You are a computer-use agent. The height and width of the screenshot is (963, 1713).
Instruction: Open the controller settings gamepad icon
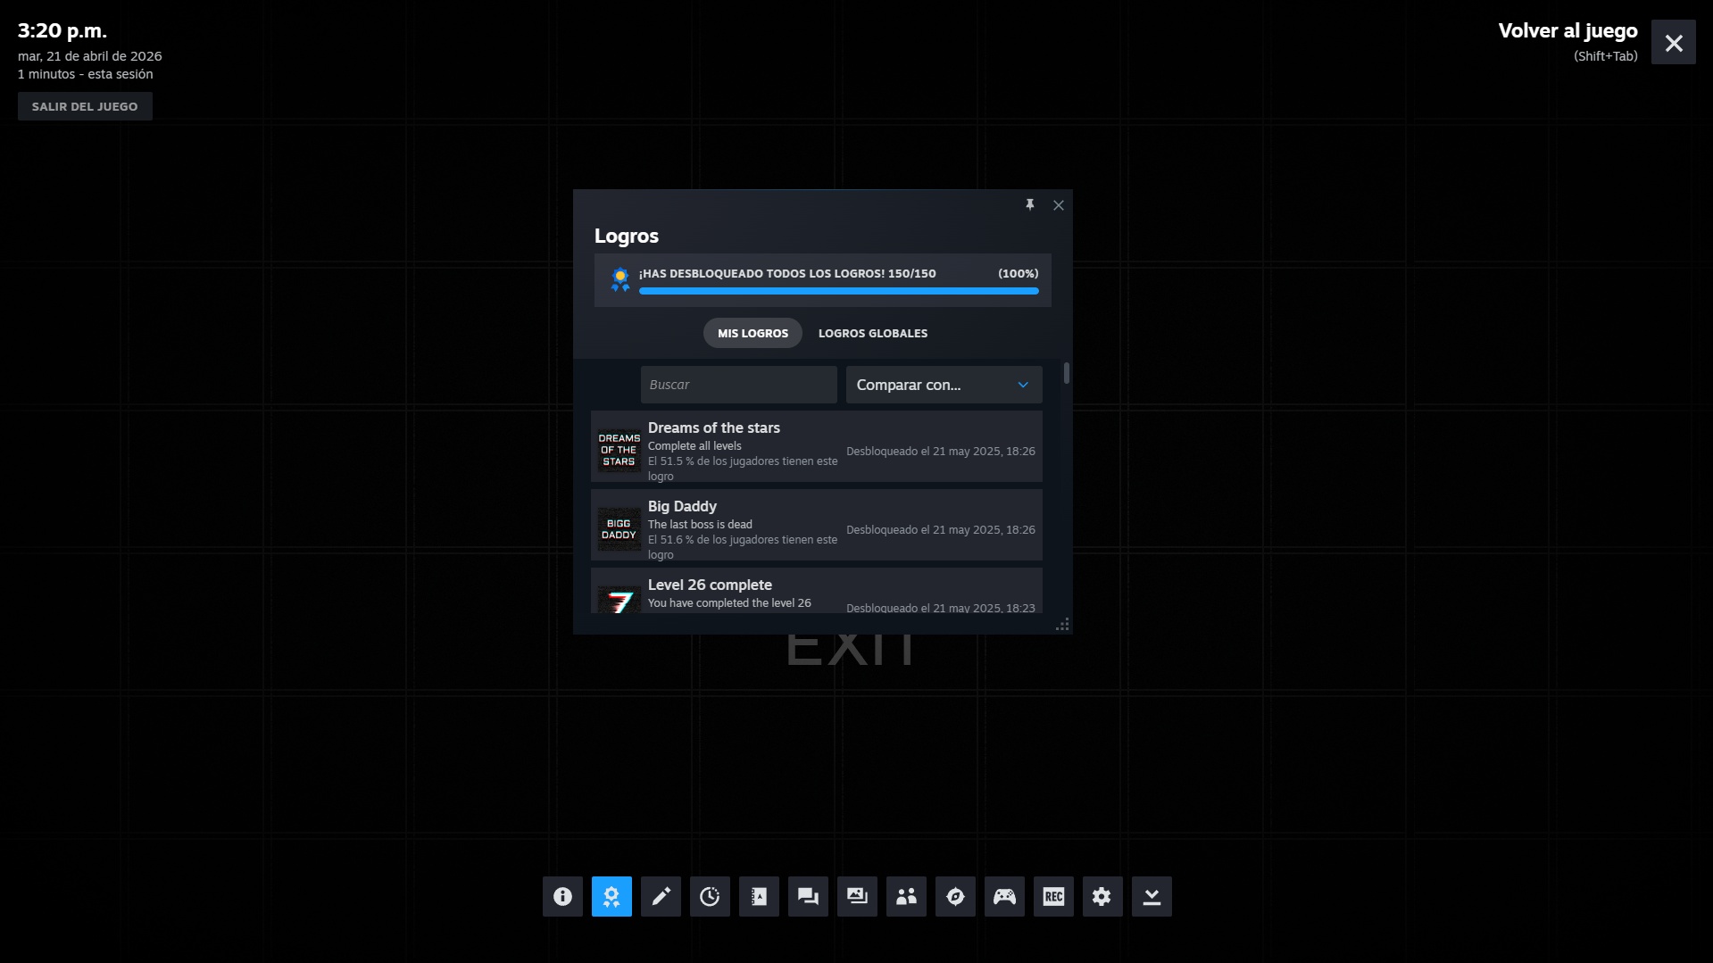click(1004, 896)
